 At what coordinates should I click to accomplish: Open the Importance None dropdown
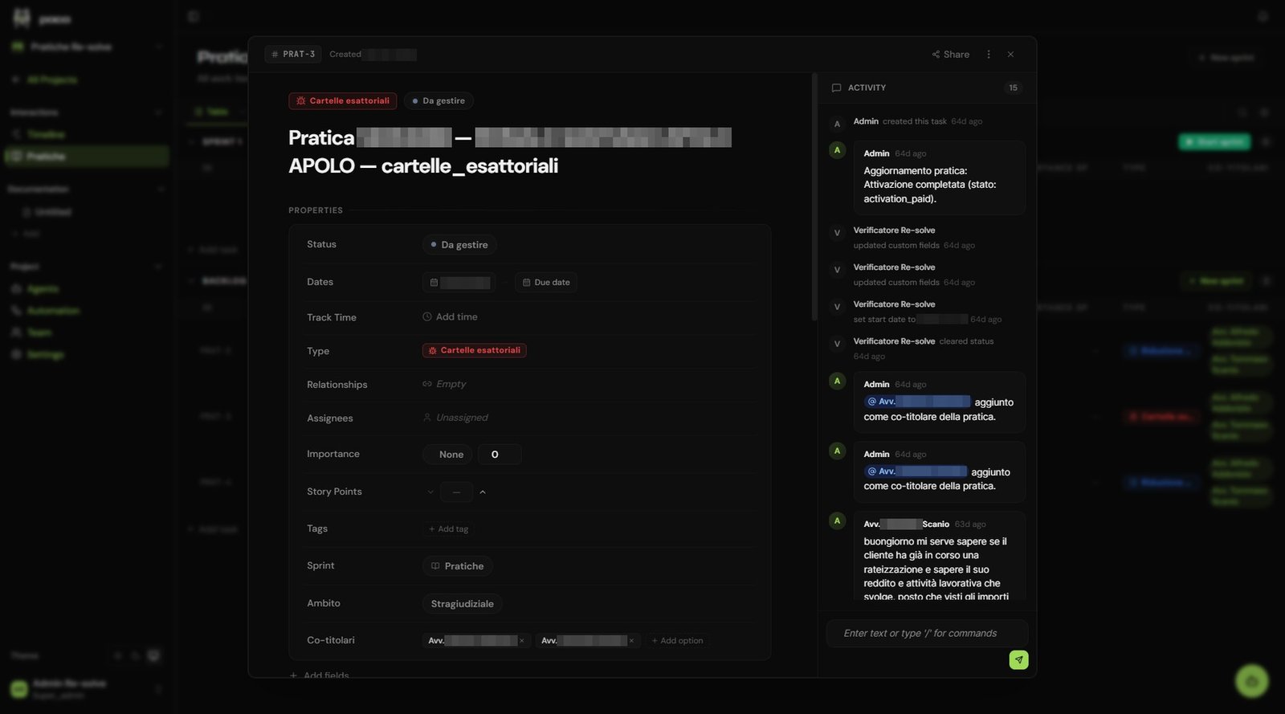point(447,455)
